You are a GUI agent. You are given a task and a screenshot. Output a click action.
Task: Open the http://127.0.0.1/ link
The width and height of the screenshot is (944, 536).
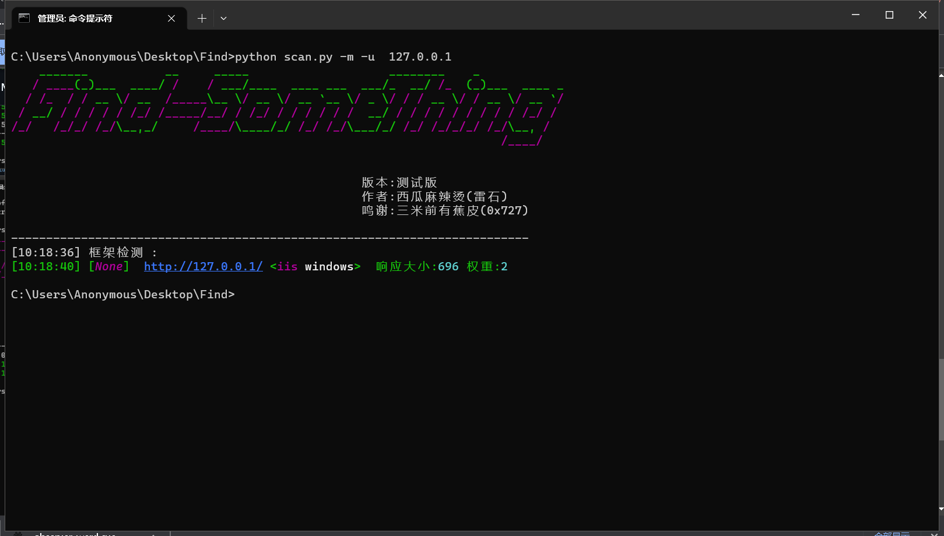coord(203,266)
